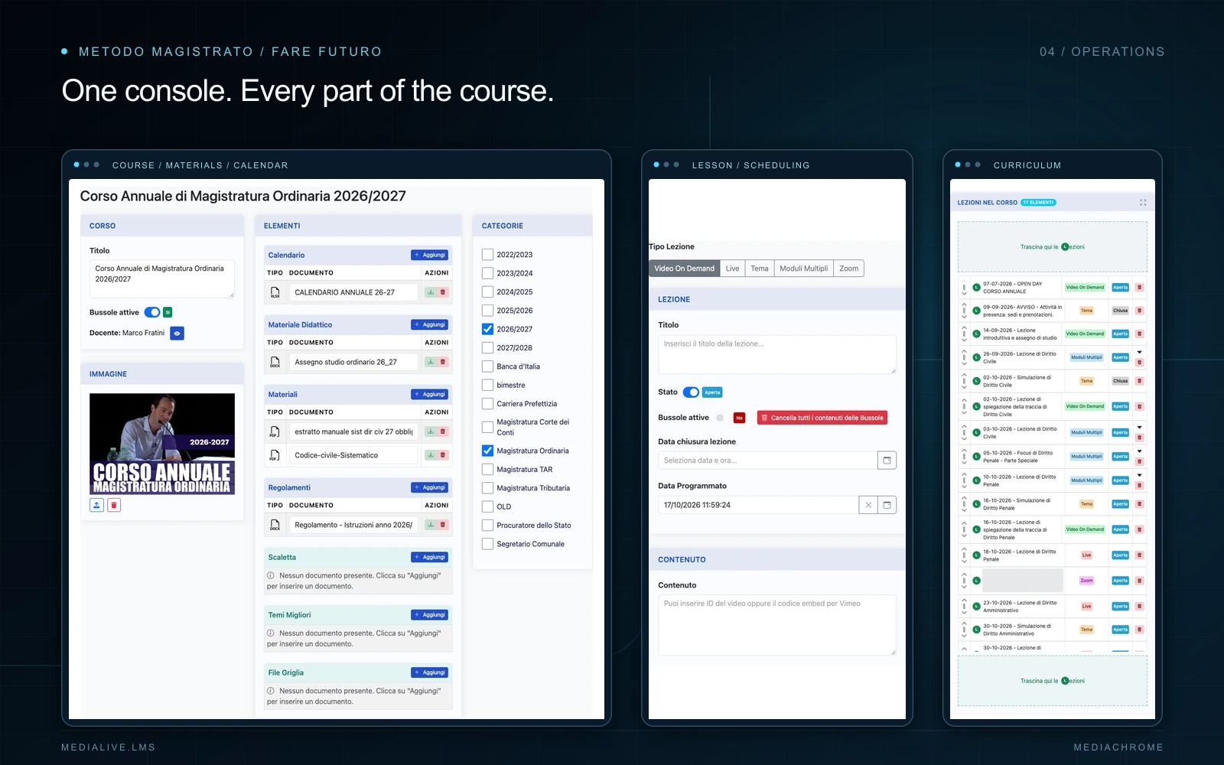
Task: Expand modules of 26-09-2026 Lezione di Diritto Civile
Action: click(x=1139, y=353)
